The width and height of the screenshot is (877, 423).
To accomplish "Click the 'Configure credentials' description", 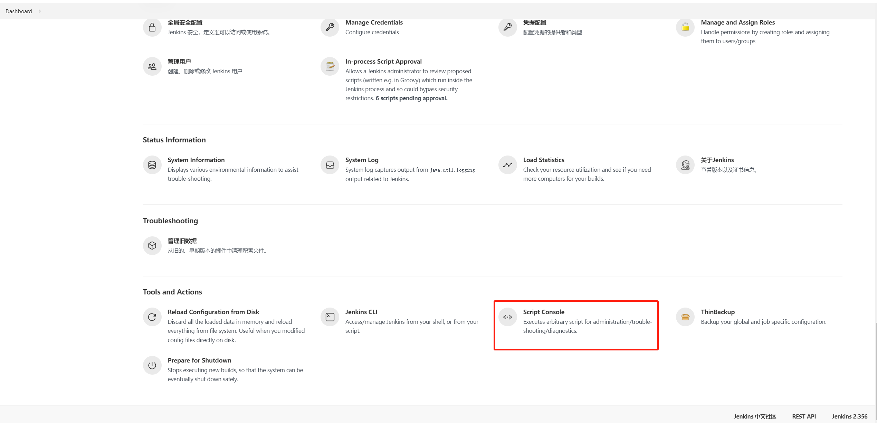I will point(372,32).
